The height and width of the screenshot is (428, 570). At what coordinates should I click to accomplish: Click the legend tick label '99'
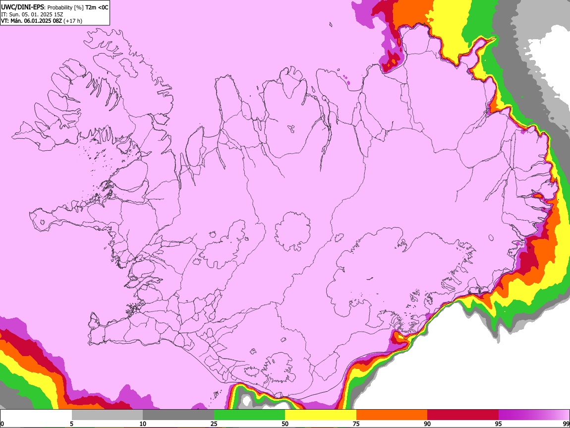pyautogui.click(x=566, y=424)
